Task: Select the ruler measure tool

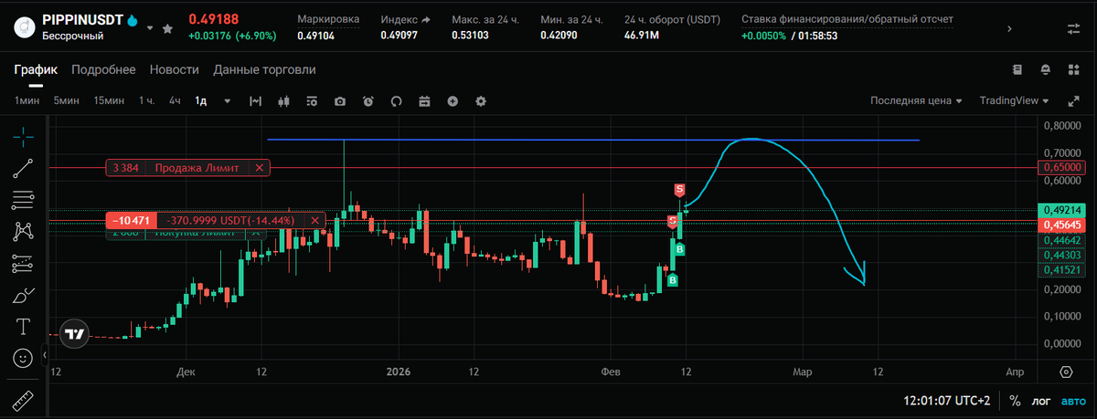Action: coord(24,399)
